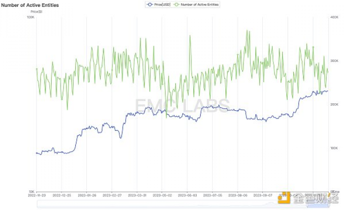The width and height of the screenshot is (345, 210).
Task: Click the 2023-07-05 date label
Action: point(212,195)
